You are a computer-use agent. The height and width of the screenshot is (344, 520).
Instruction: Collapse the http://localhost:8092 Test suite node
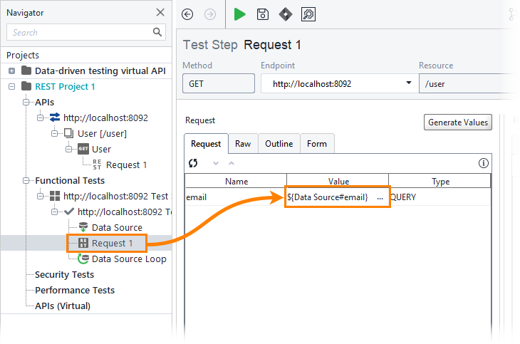(40, 196)
